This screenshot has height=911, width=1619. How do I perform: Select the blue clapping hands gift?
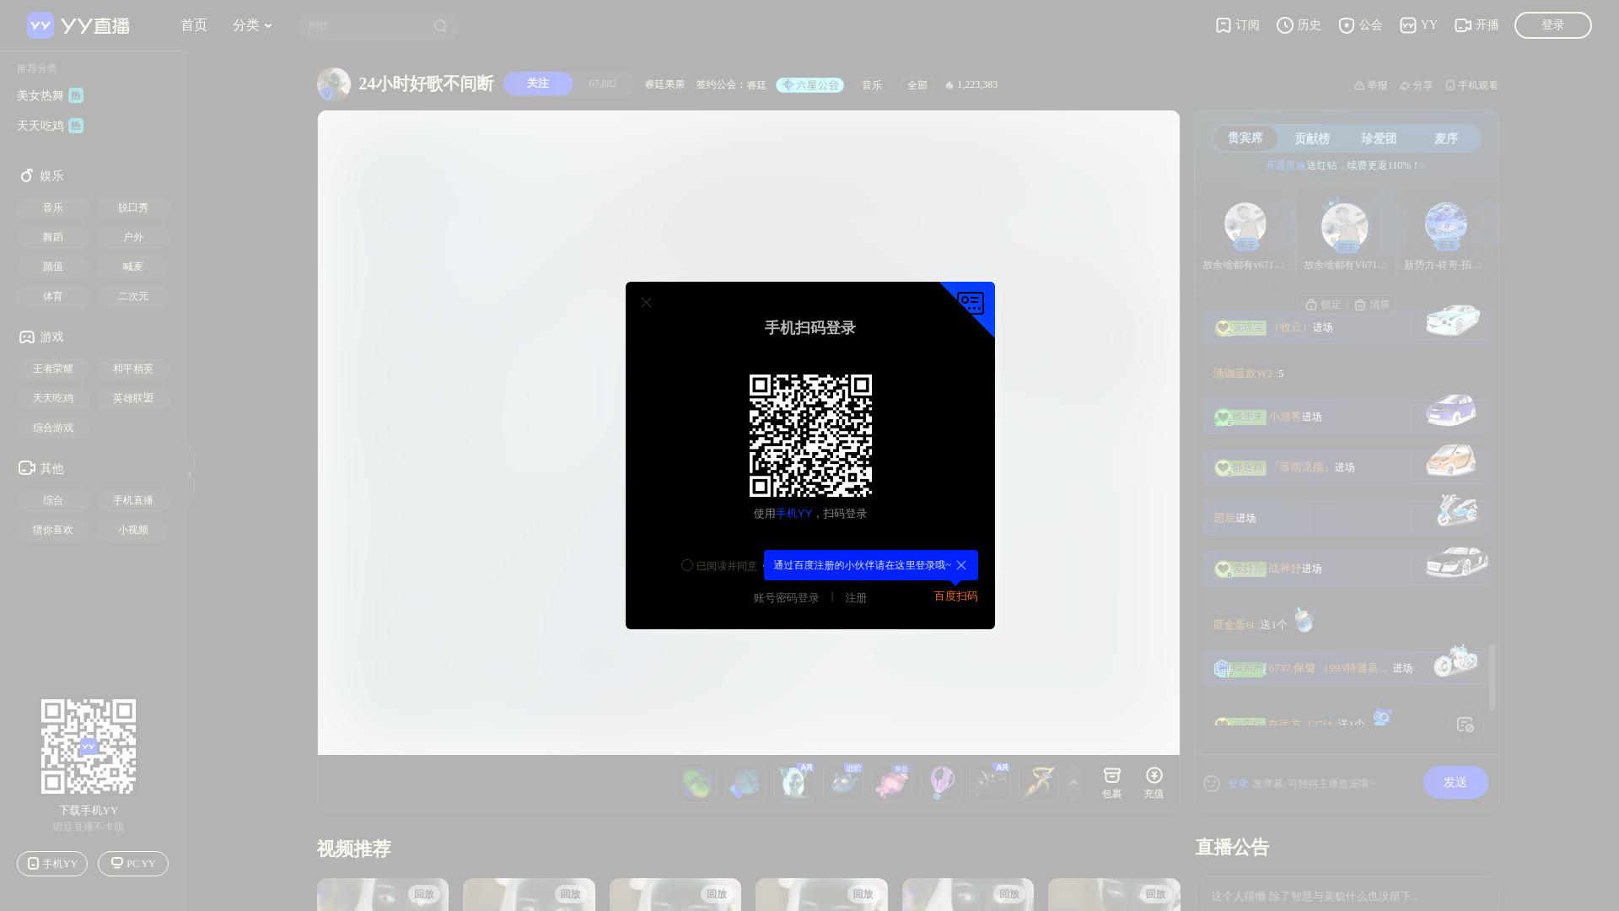tap(745, 783)
